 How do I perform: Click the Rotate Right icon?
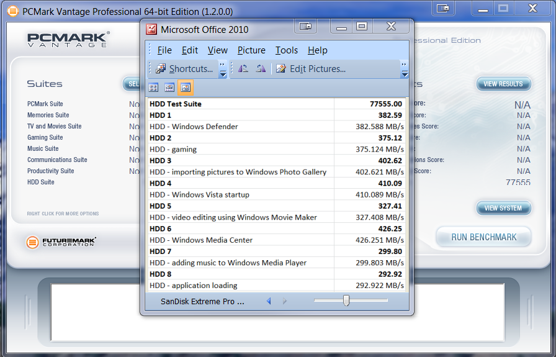point(261,69)
